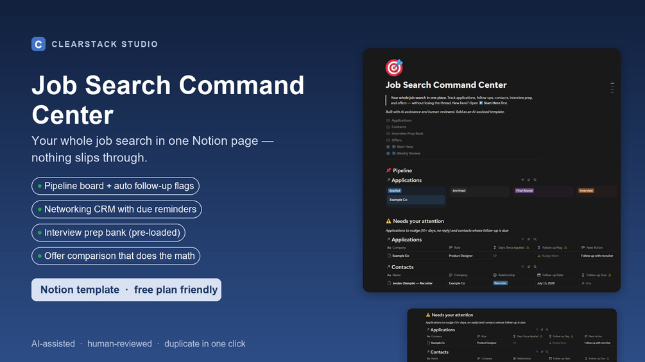
Task: Click the Archived status column tag
Action: click(x=459, y=190)
